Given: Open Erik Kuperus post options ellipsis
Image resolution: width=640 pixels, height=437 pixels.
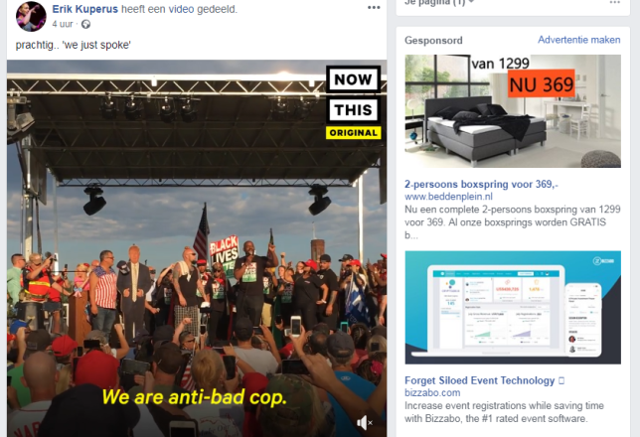Looking at the screenshot, I should [374, 8].
